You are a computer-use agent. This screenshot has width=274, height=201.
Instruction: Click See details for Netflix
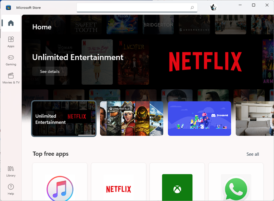coord(49,72)
